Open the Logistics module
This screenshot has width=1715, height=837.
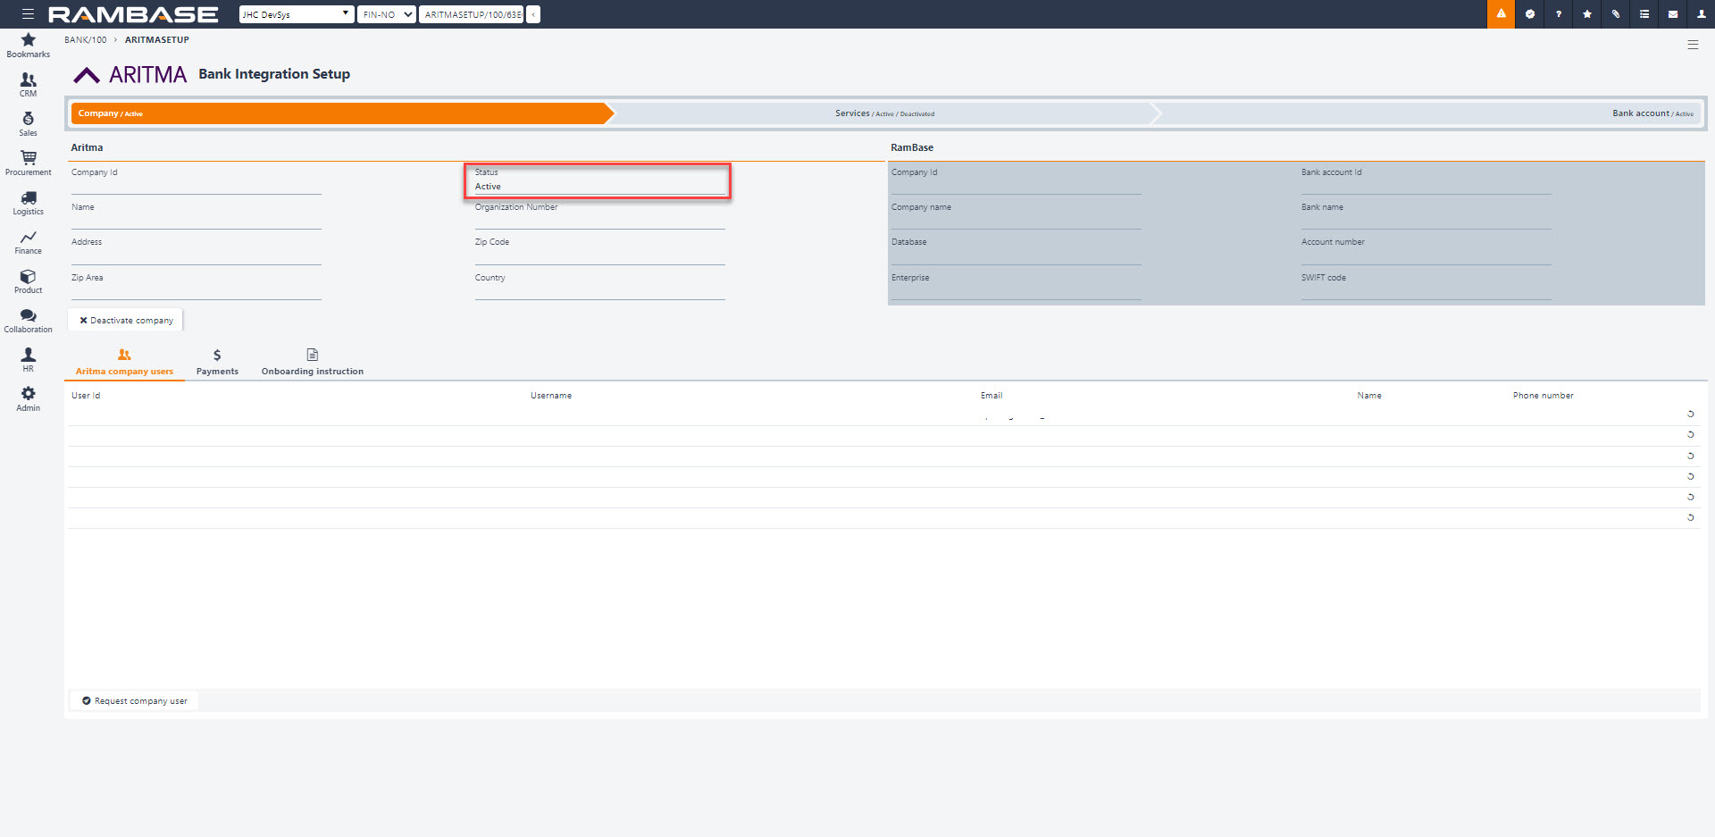29,203
